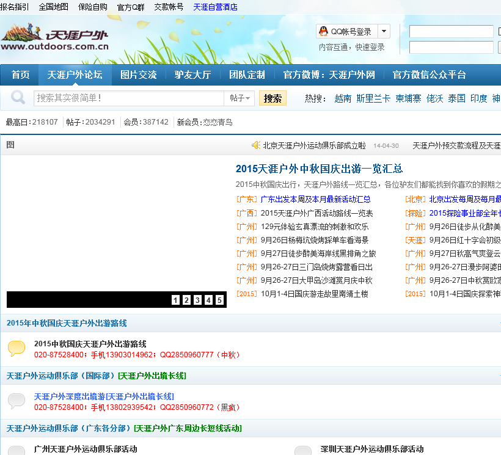This screenshot has height=455, width=501.
Task: Select slideshow page 2 button
Action: (x=186, y=300)
